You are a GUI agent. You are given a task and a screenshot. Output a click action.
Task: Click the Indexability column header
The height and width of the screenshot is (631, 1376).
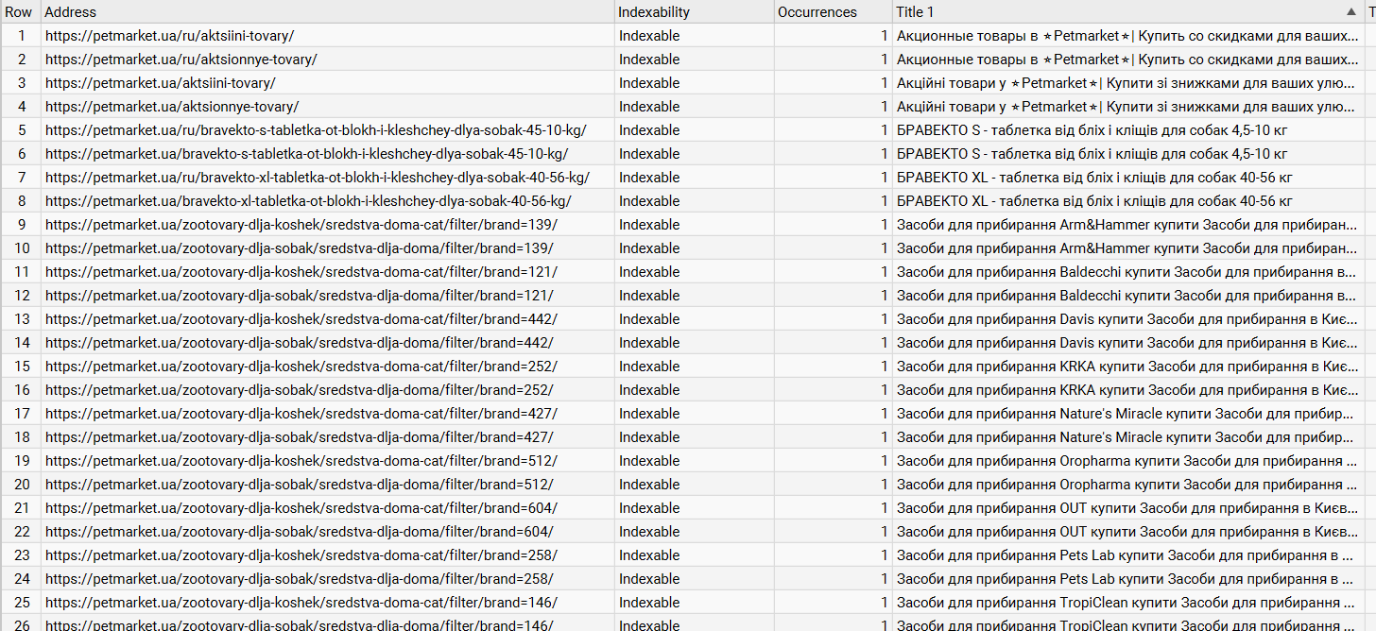pos(694,12)
